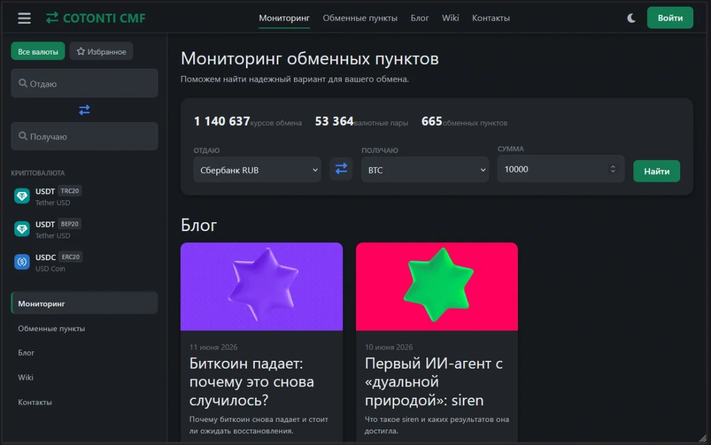Click the USDT TRC20 Tether icon
711x445 pixels.
coord(22,196)
